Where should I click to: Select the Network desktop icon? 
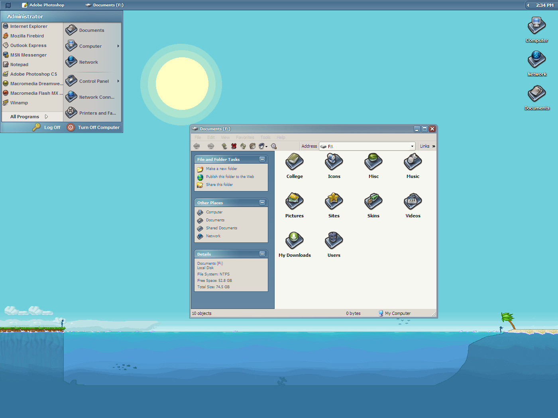[x=536, y=64]
